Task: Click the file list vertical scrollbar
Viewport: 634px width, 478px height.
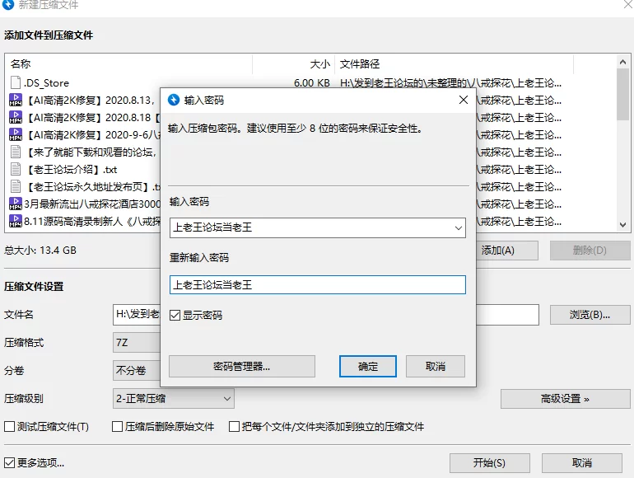Action: [623, 148]
